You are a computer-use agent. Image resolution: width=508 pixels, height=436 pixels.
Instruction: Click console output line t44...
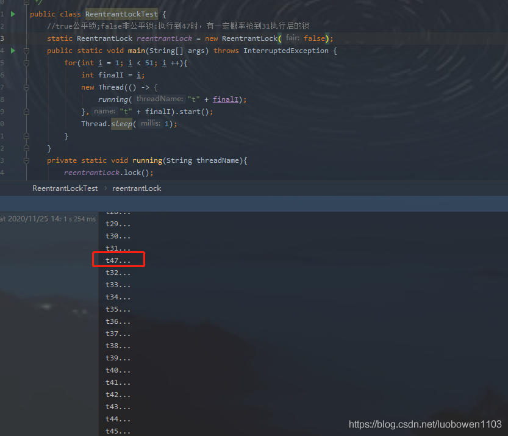[118, 419]
